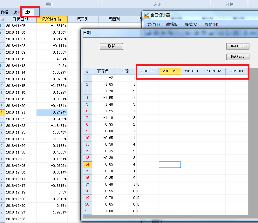Click the outlined cell under 2018-12 in row 14
This screenshot has height=223, width=258.
(170, 165)
